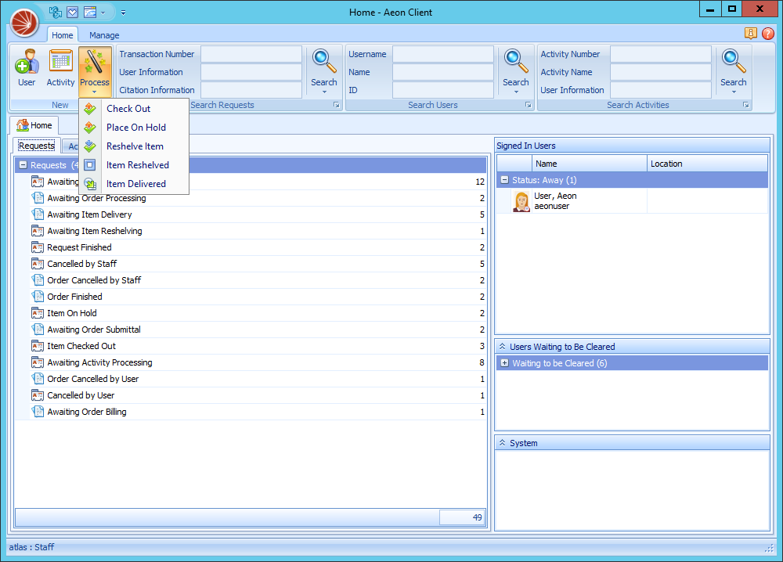The height and width of the screenshot is (562, 783).
Task: Select Item Delivered in the Process menu
Action: coord(135,183)
